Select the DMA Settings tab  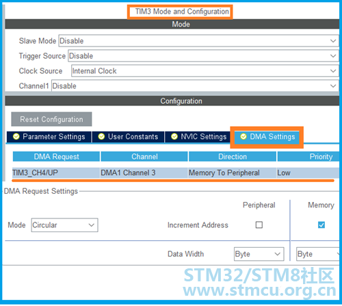(267, 137)
